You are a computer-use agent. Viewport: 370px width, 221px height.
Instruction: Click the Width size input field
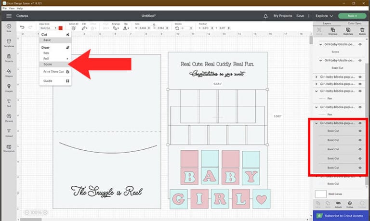coord(143,28)
